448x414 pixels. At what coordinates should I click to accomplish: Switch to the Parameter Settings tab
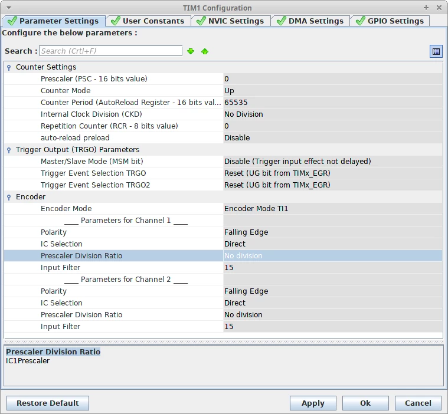54,21
